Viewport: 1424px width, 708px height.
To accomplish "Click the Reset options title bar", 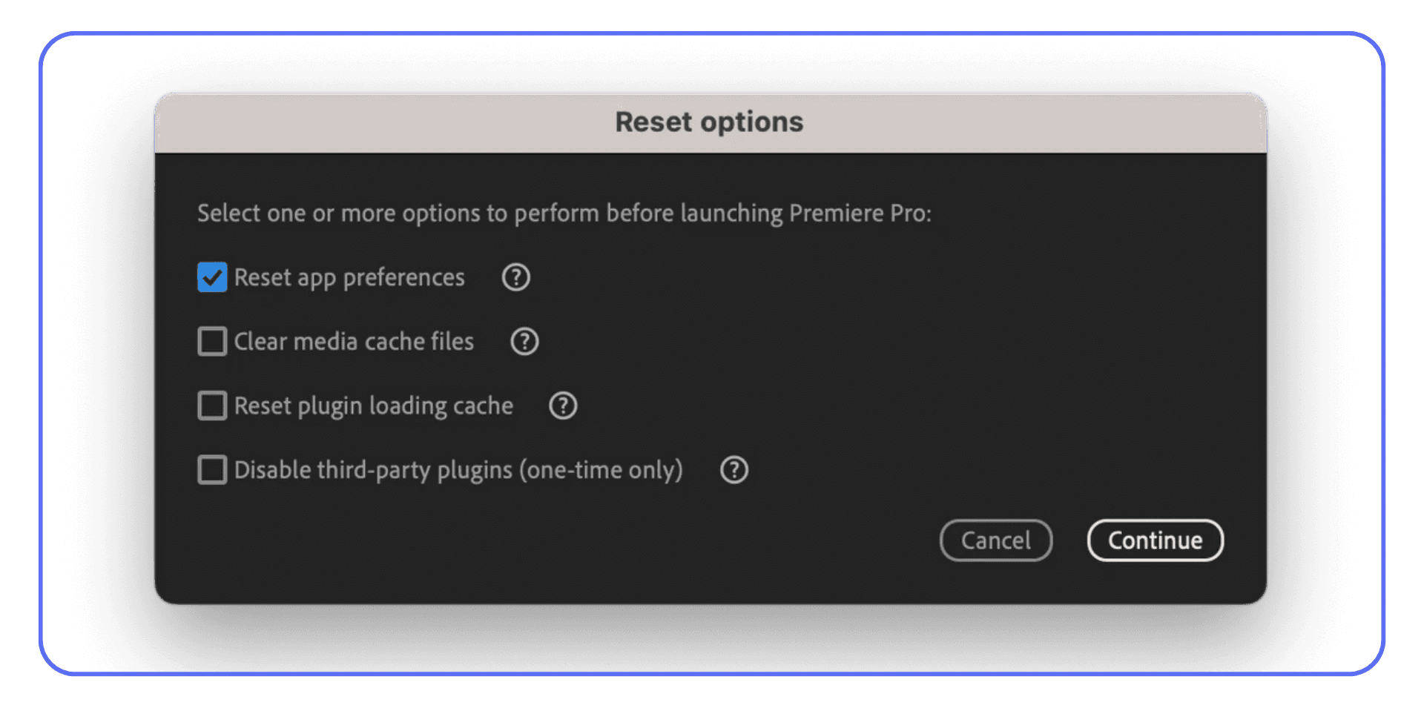I will pos(708,122).
